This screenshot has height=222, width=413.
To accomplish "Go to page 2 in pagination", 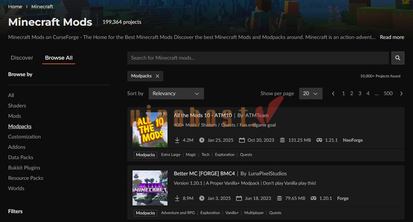I will [x=352, y=94].
